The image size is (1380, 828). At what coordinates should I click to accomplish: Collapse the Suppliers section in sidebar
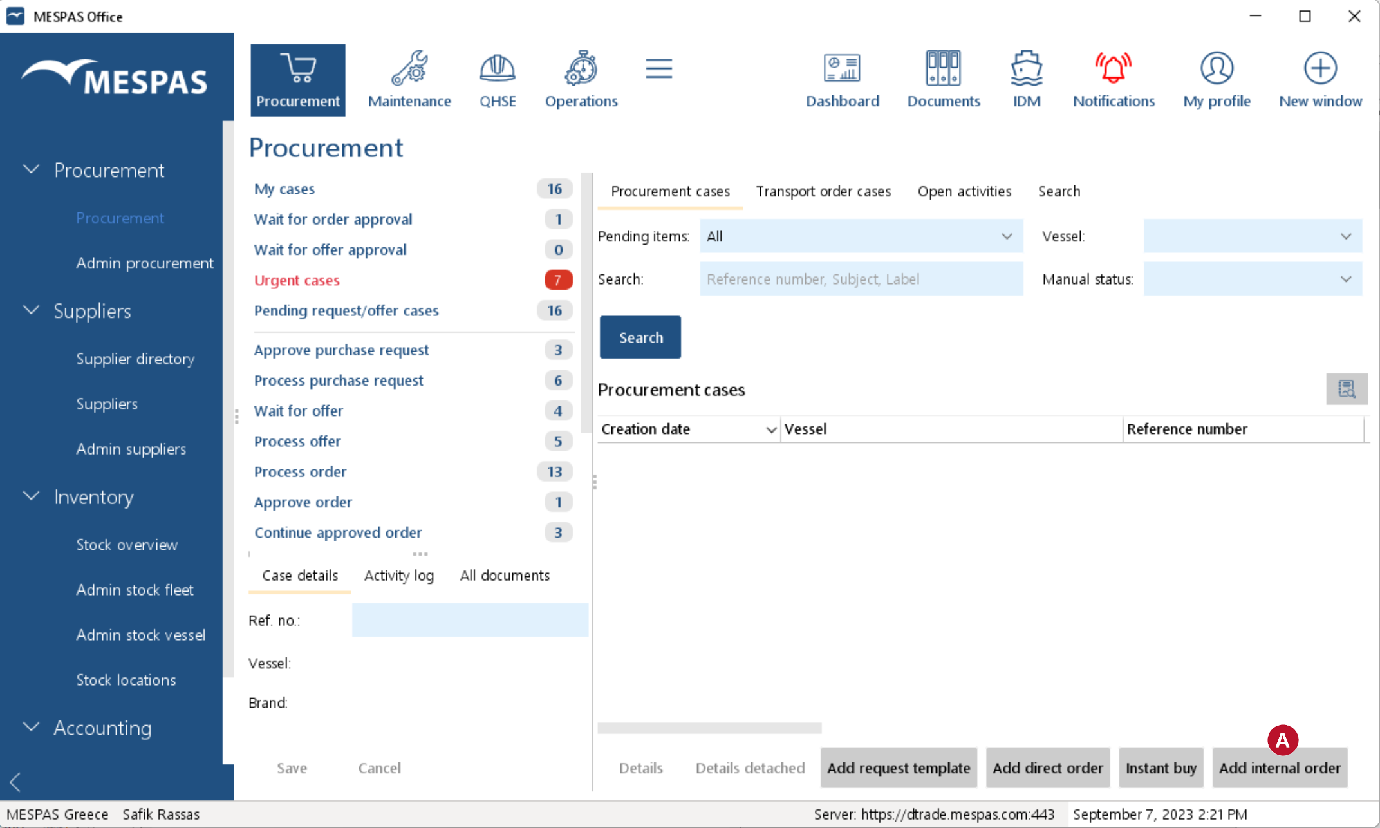pos(31,310)
